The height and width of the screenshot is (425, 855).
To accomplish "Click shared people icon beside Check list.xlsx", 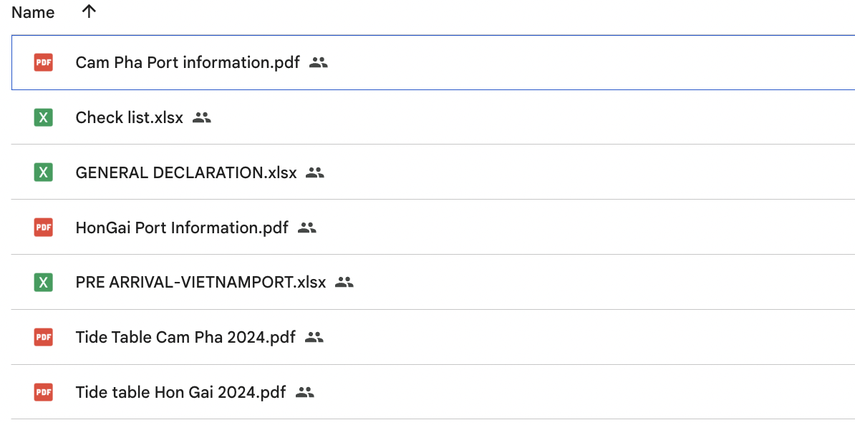I will point(202,118).
